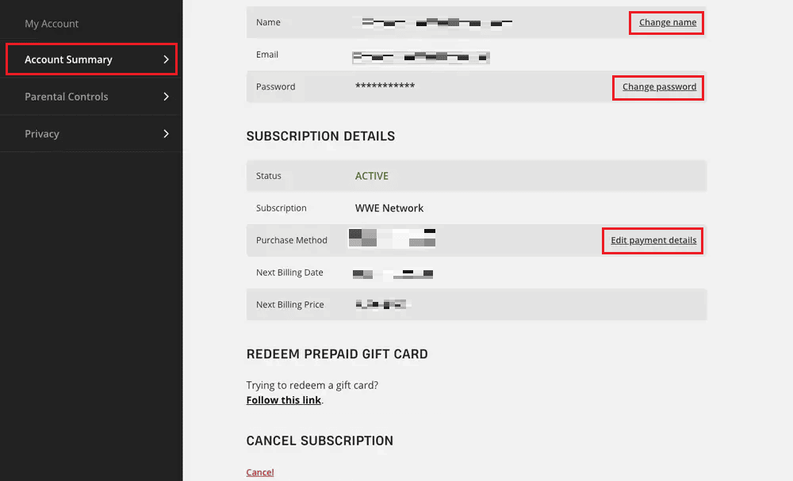Image resolution: width=793 pixels, height=481 pixels.
Task: Click the My Account sidebar heading
Action: tap(52, 24)
